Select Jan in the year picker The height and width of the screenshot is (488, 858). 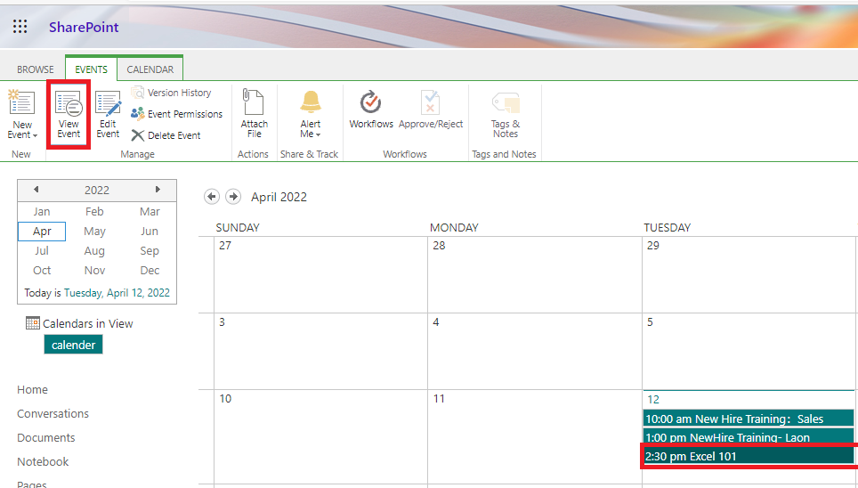[42, 211]
